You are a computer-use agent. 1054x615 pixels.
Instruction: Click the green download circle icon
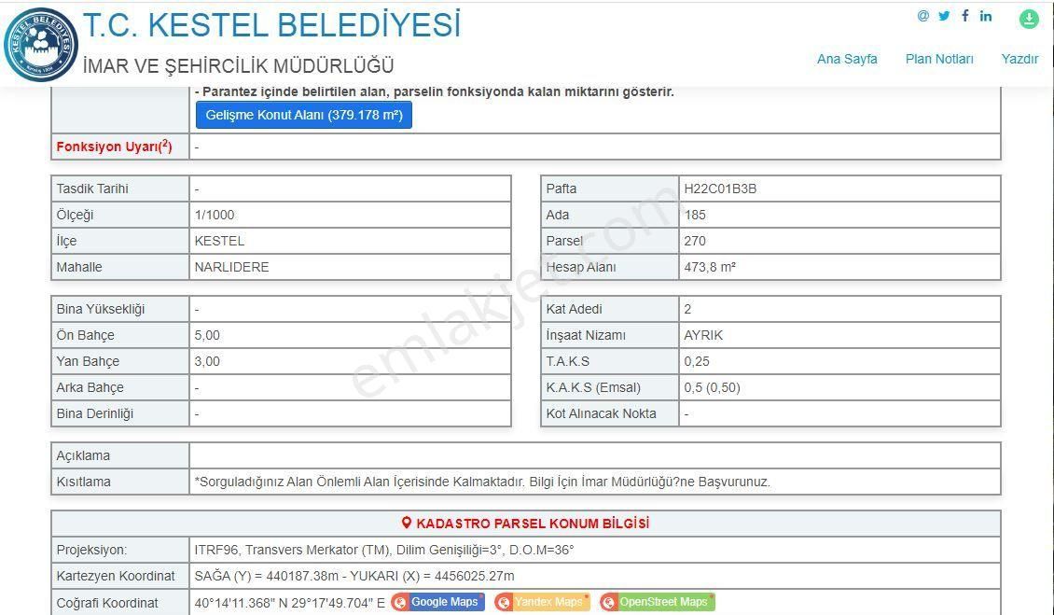coord(1029,18)
